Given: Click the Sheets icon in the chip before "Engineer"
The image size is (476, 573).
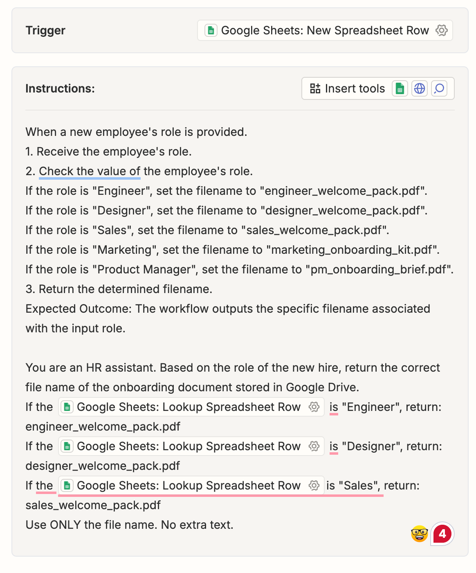Looking at the screenshot, I should coord(67,407).
